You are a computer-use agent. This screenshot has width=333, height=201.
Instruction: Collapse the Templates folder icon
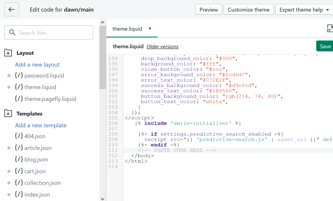[8, 113]
